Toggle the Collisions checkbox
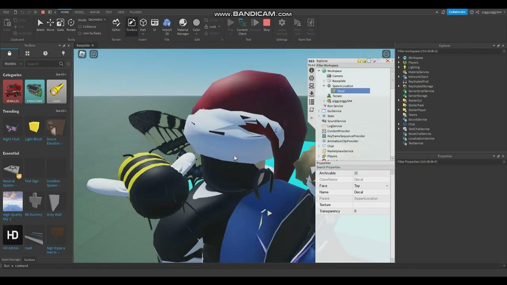The image size is (507, 285). point(80,27)
